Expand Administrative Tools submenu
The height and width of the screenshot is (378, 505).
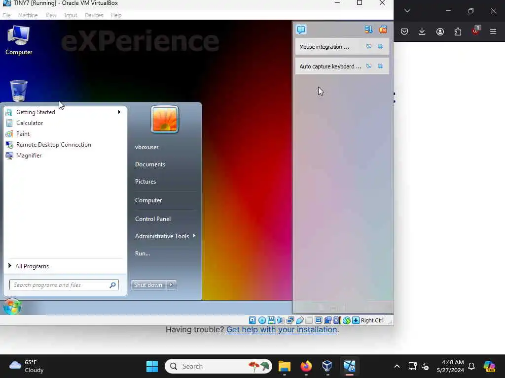(x=165, y=236)
